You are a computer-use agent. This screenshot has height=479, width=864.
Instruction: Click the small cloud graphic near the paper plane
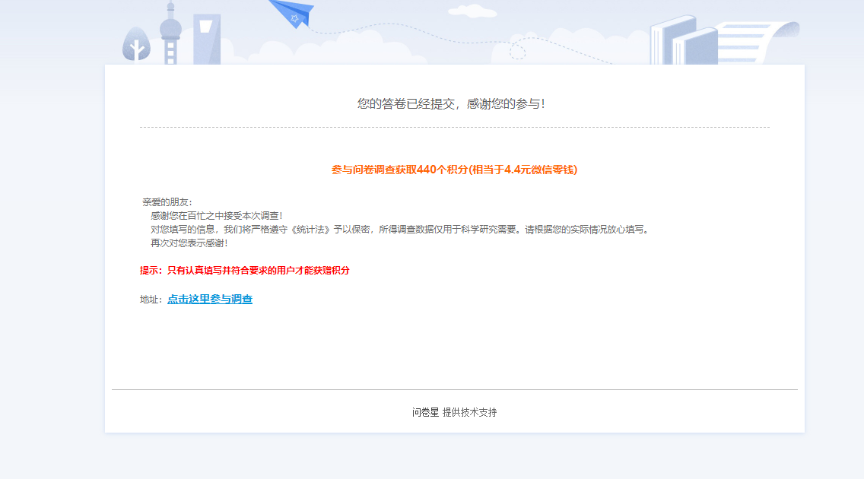(x=473, y=10)
